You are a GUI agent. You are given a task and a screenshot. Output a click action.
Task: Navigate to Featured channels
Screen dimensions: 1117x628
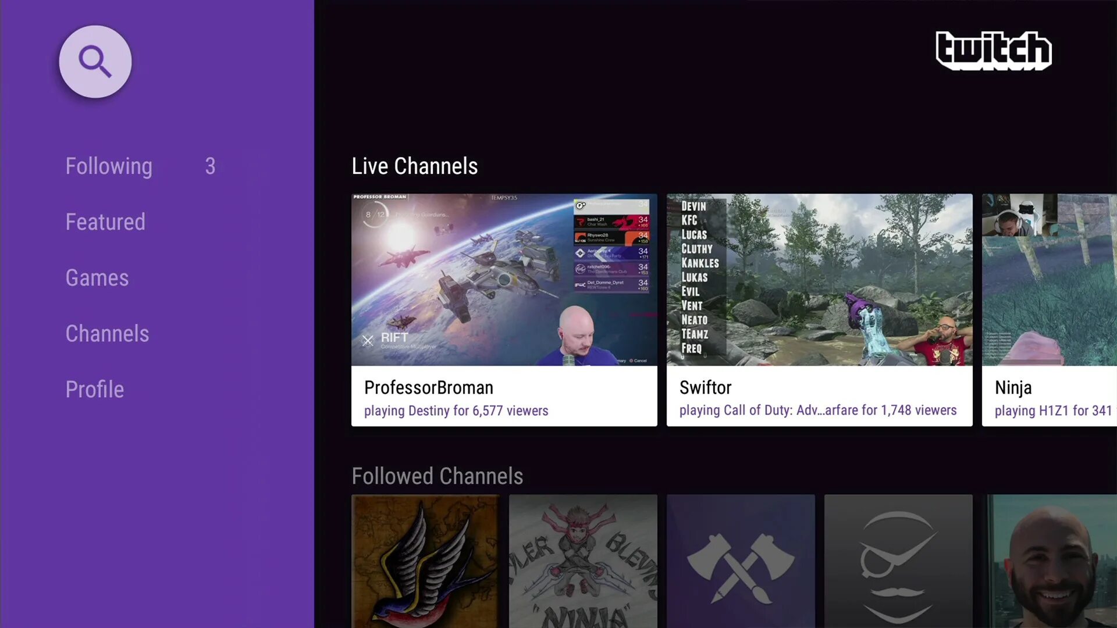pyautogui.click(x=105, y=222)
